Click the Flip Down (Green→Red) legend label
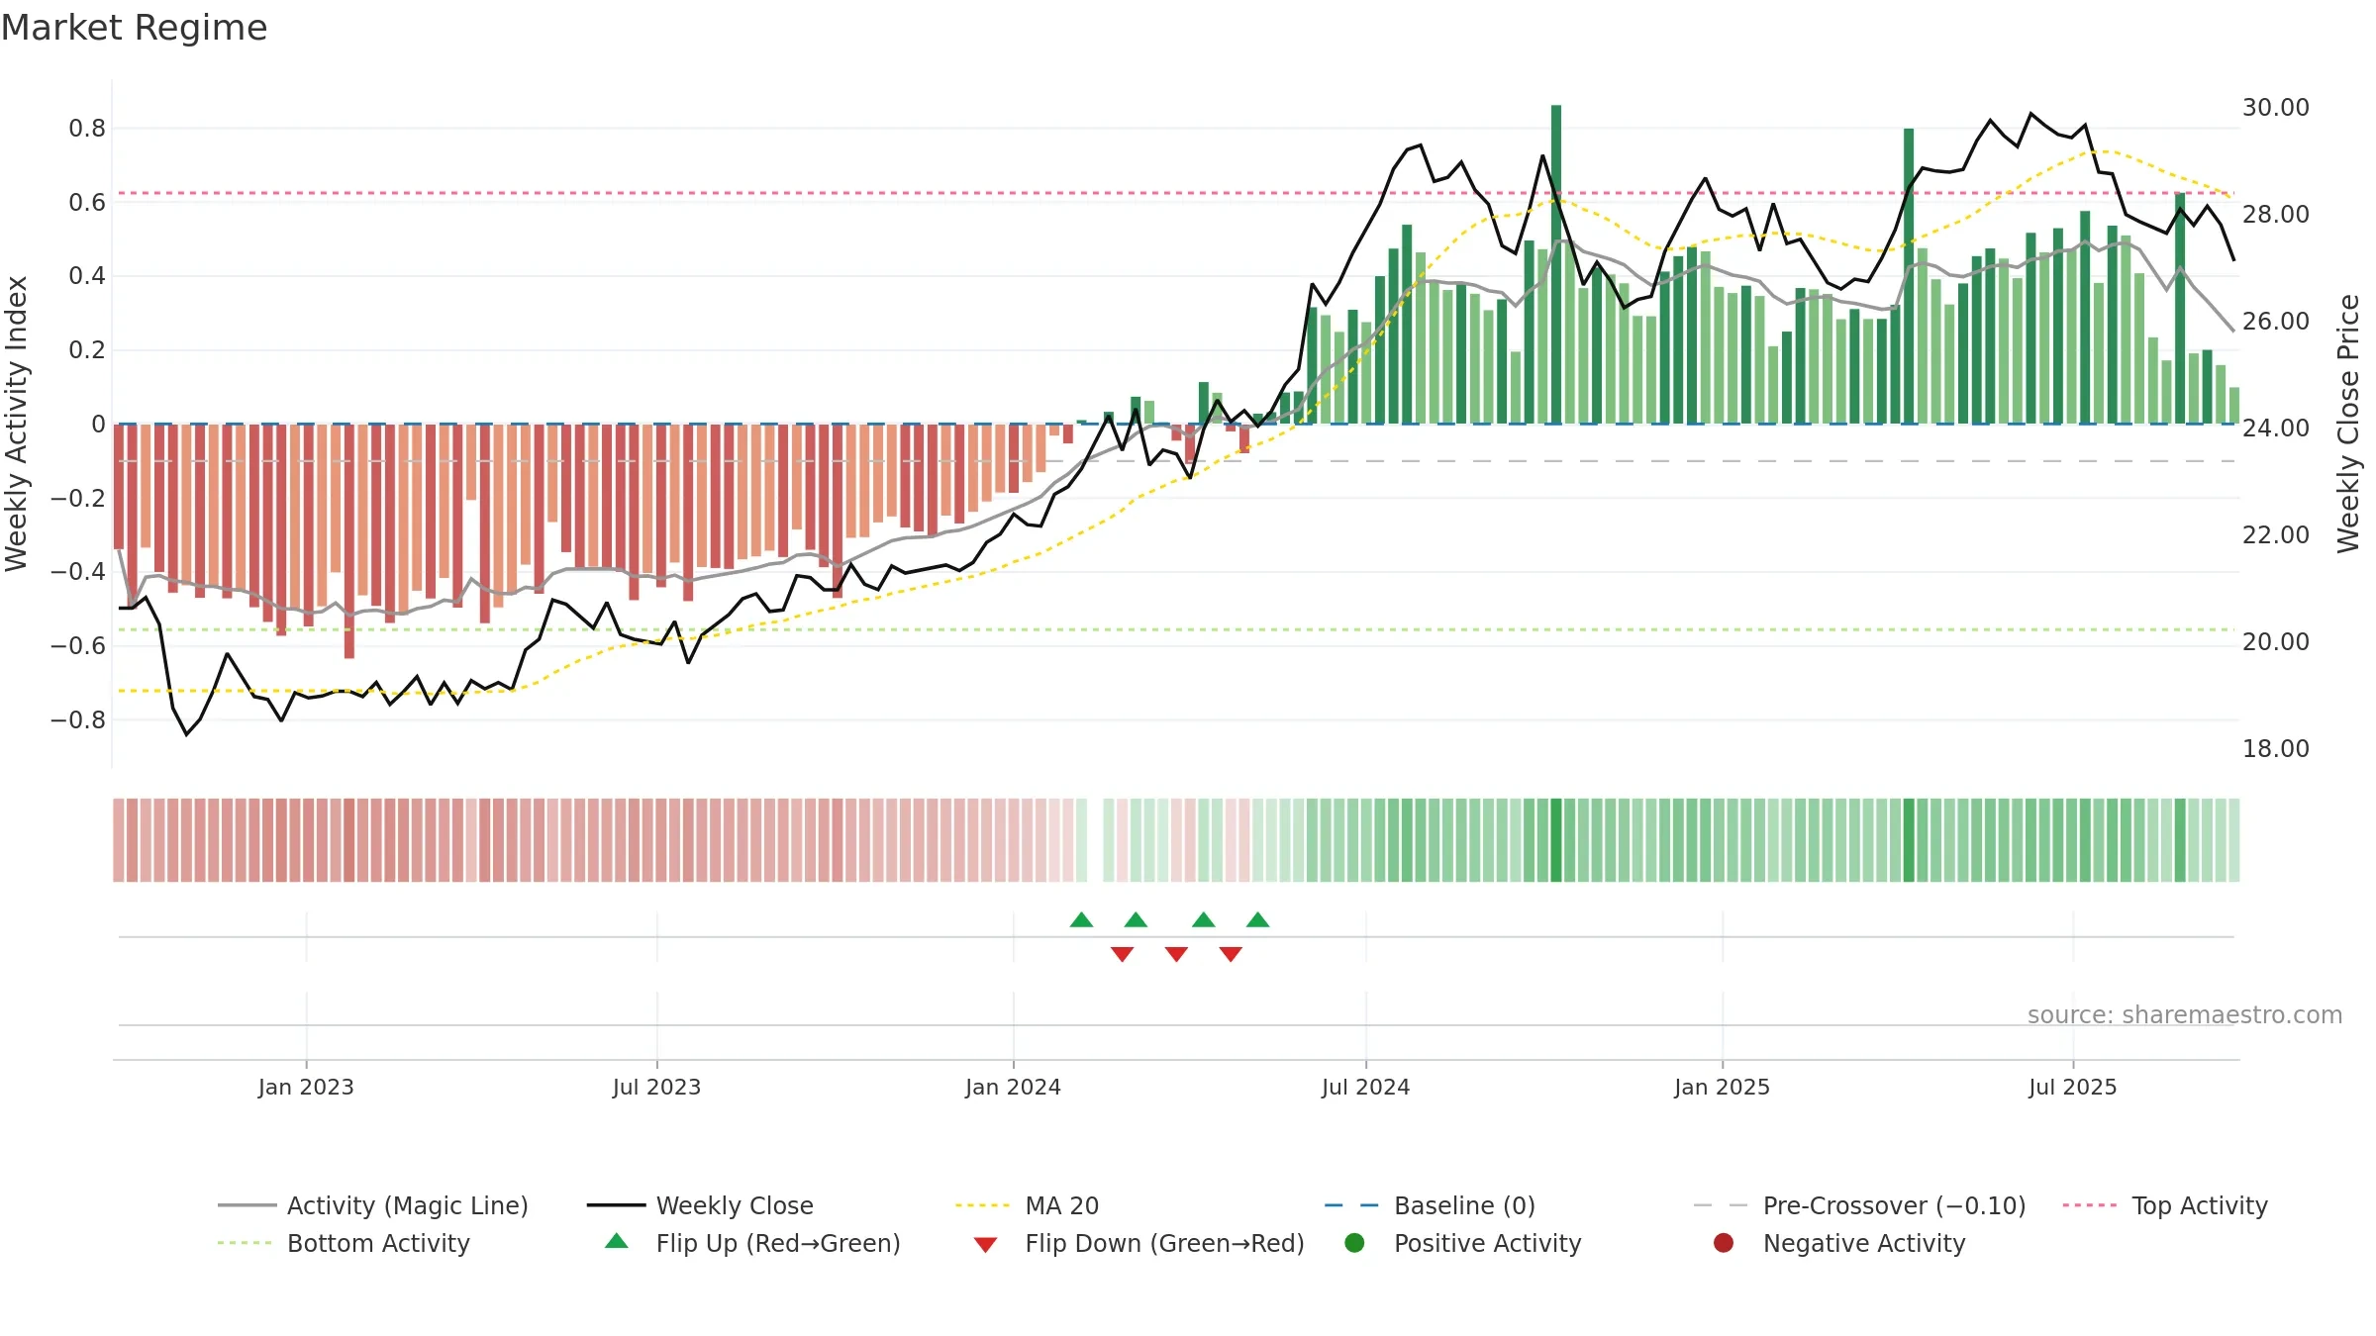Viewport: 2376px width, 1336px height. 1164,1243
